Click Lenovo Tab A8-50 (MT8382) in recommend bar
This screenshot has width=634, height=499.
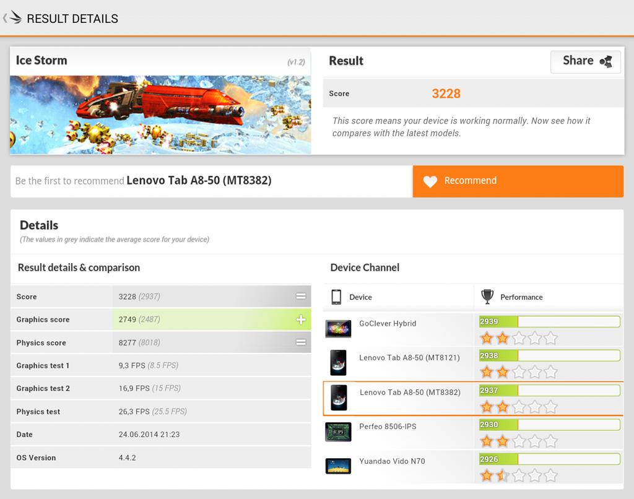pos(199,180)
